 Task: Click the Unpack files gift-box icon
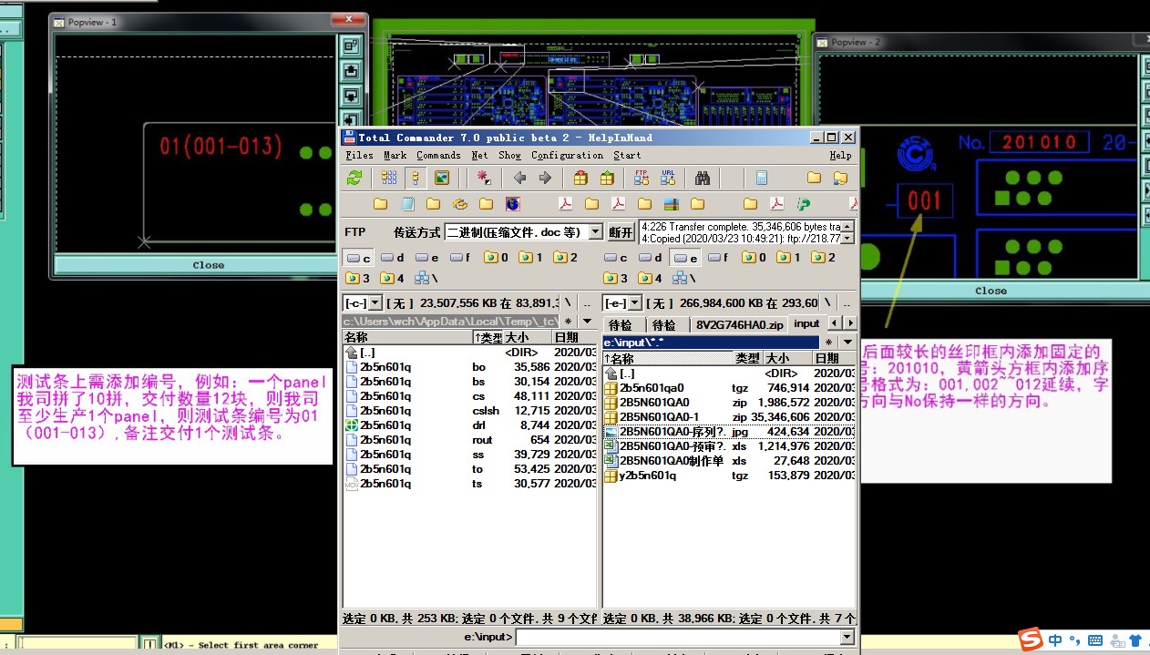click(x=606, y=178)
